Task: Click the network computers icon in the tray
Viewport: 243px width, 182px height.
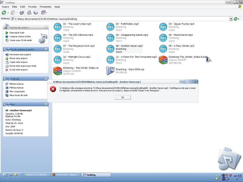Action: [x=220, y=176]
